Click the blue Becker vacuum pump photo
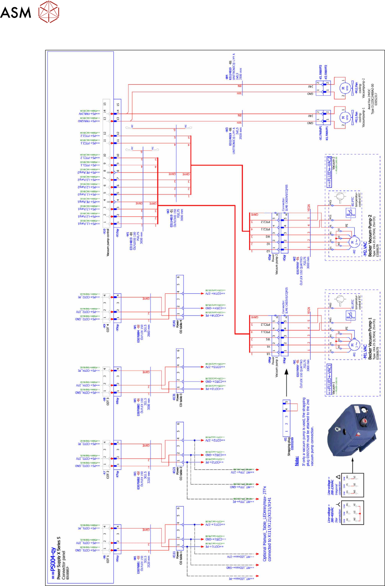Screen dimensions: 385x586 [x=352, y=430]
